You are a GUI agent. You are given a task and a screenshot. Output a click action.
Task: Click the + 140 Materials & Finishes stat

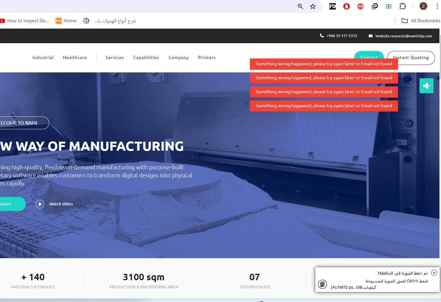[x=33, y=281]
